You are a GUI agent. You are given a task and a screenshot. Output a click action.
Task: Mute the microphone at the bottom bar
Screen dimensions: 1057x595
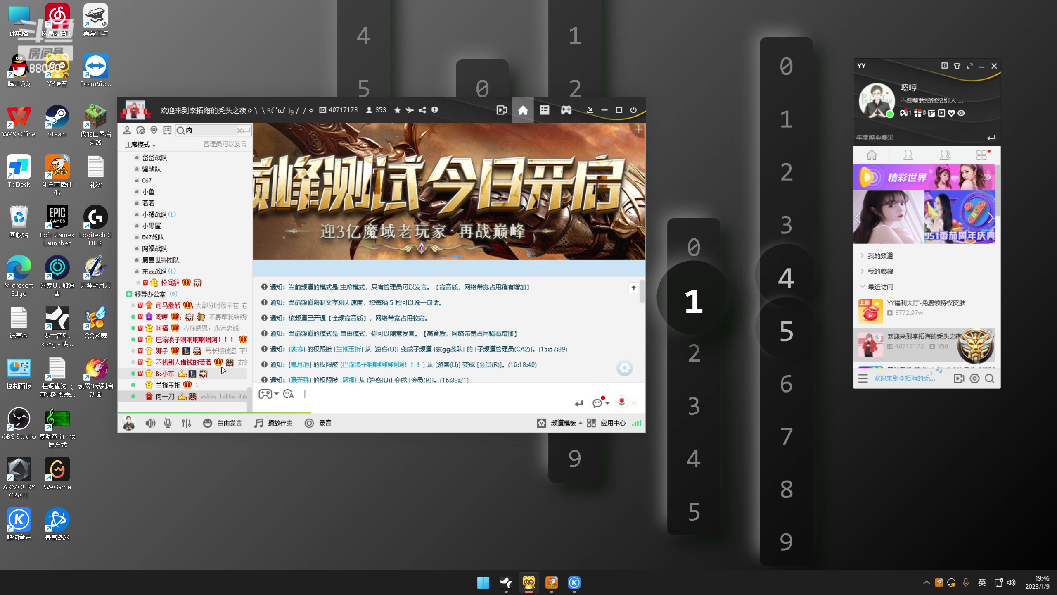click(168, 423)
